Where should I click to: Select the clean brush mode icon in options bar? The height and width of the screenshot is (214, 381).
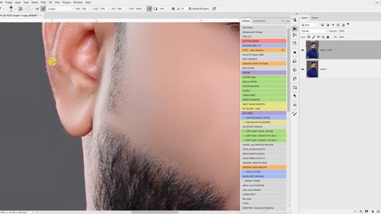(x=43, y=9)
